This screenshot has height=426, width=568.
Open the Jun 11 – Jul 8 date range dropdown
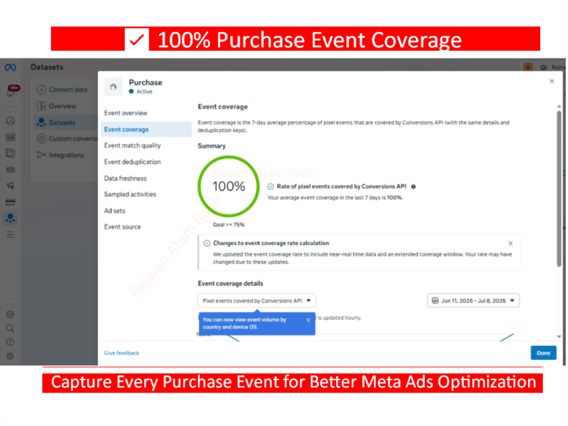pos(474,301)
